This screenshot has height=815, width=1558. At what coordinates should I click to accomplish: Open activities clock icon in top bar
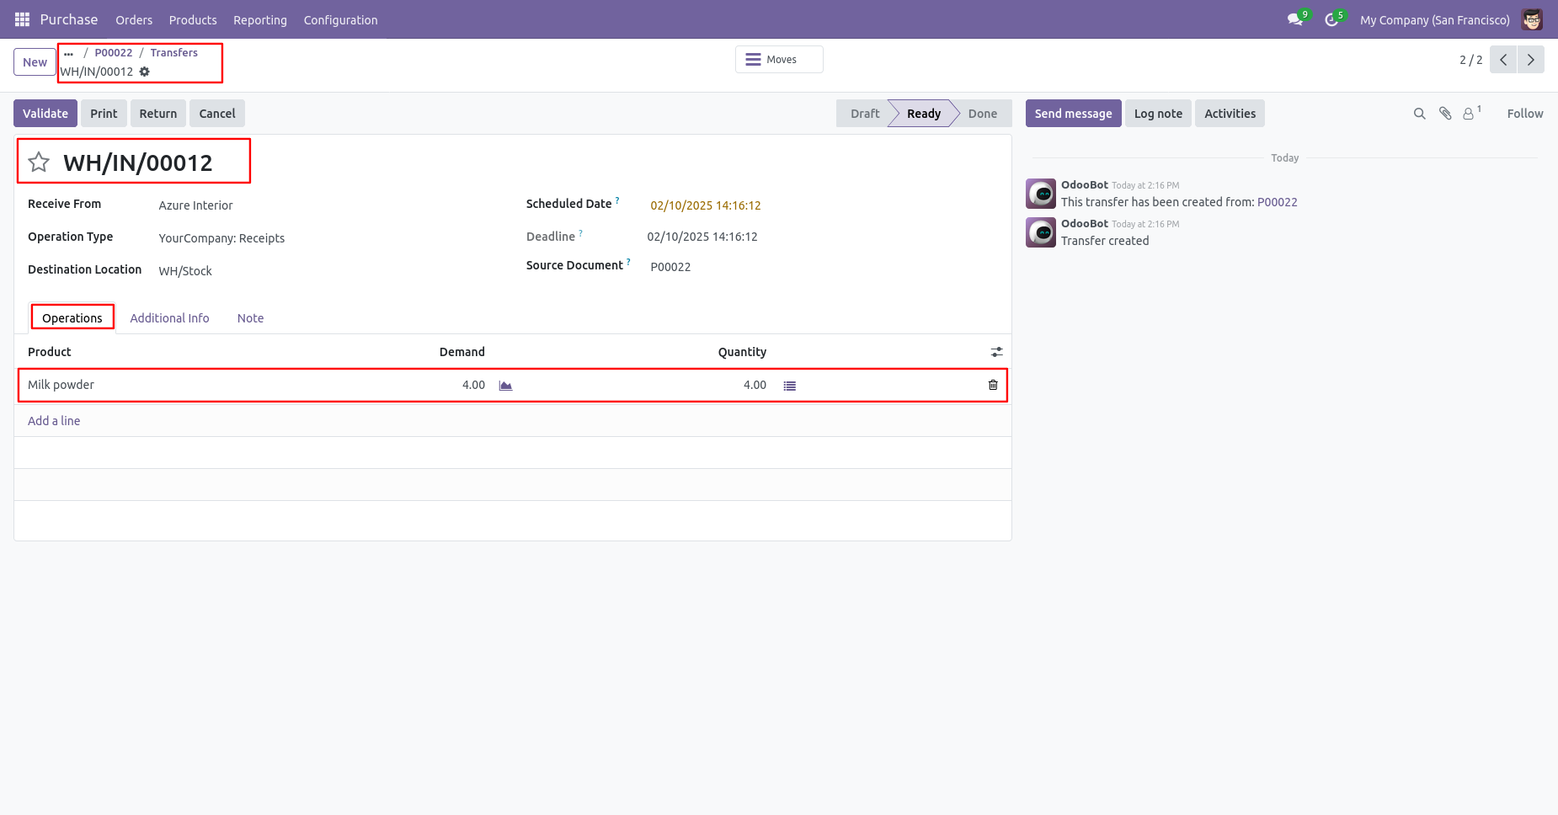click(x=1331, y=19)
